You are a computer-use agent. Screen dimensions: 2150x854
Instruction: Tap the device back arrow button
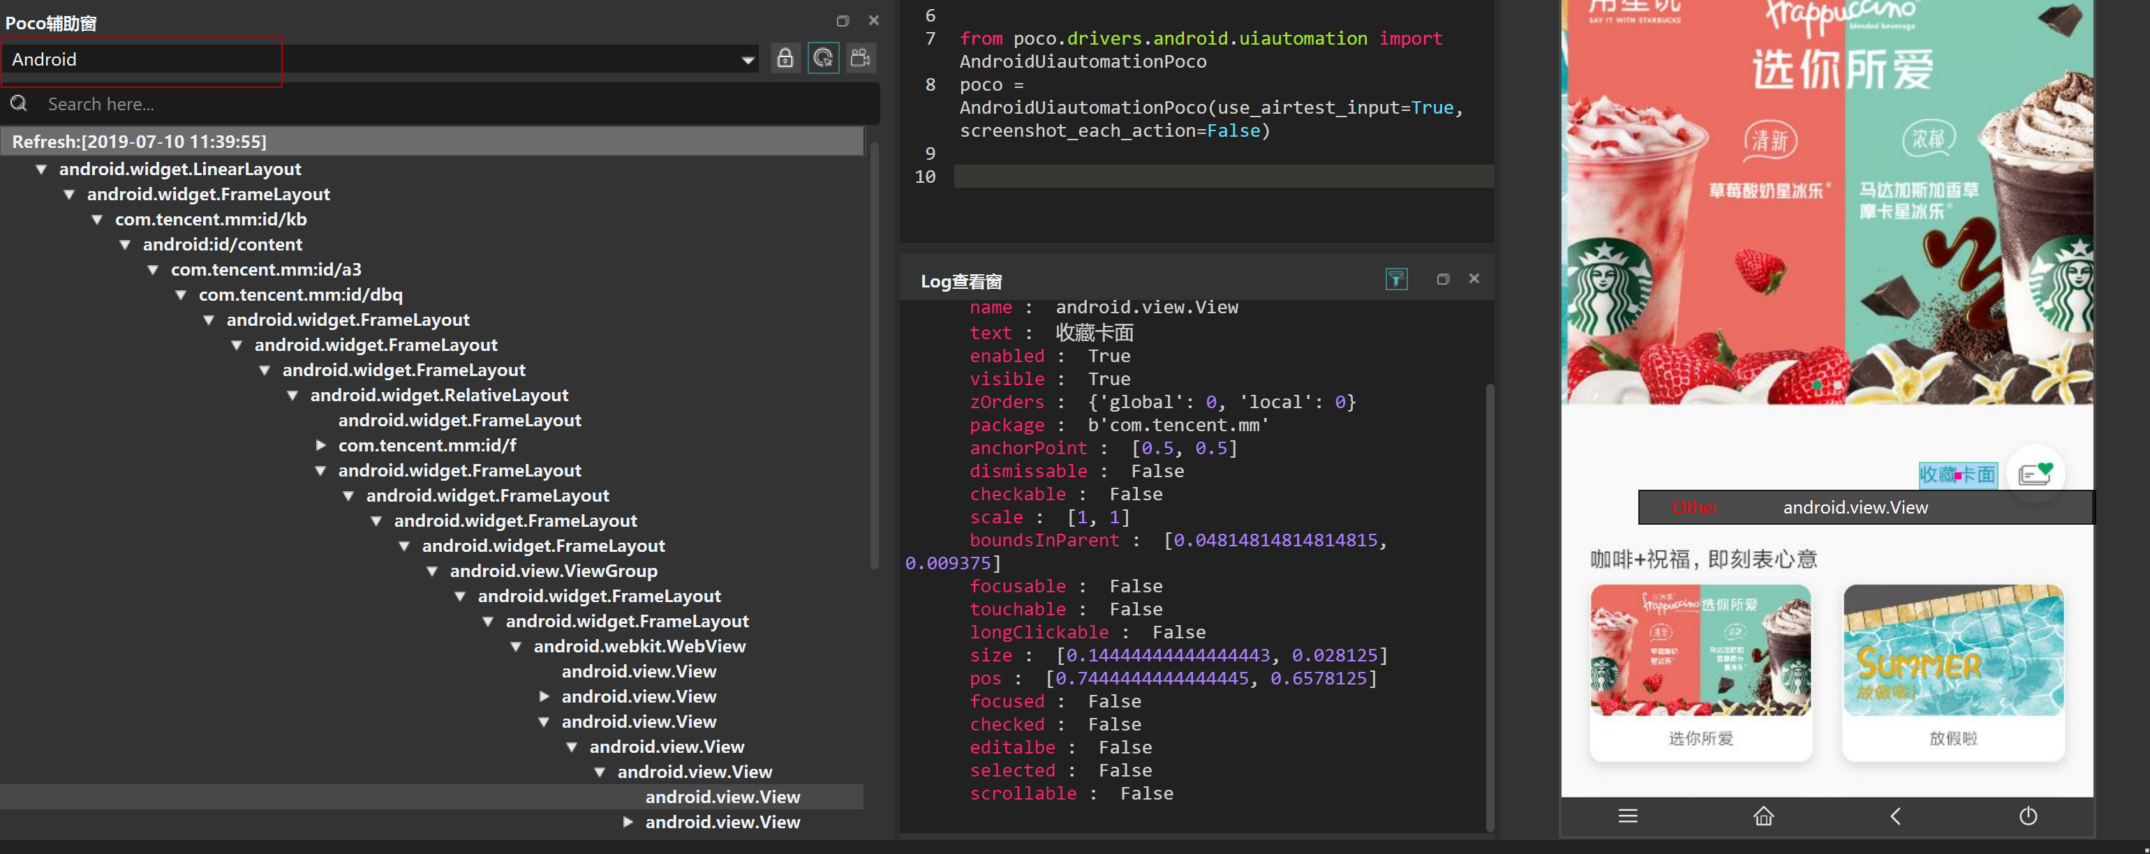(1895, 816)
